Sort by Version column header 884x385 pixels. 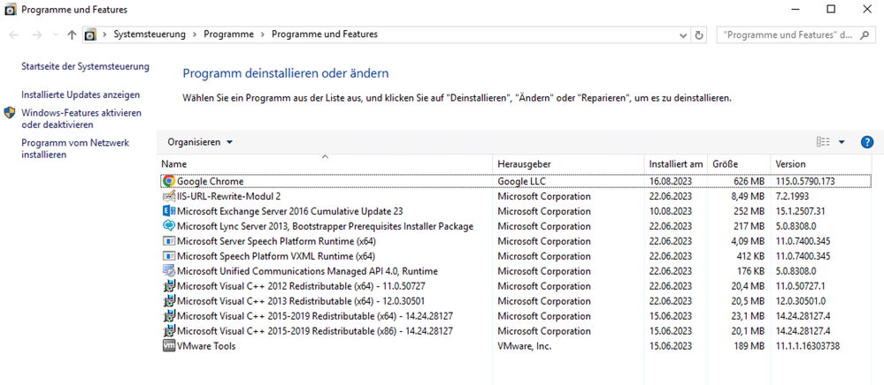pyautogui.click(x=820, y=164)
